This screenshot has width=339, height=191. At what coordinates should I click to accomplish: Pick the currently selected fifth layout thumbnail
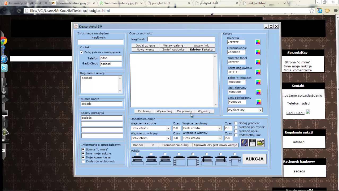pos(193,161)
